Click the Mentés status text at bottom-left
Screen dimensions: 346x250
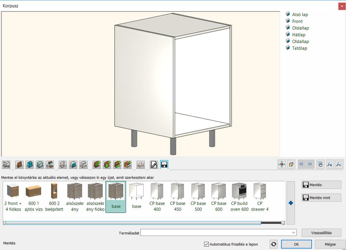click(9, 243)
